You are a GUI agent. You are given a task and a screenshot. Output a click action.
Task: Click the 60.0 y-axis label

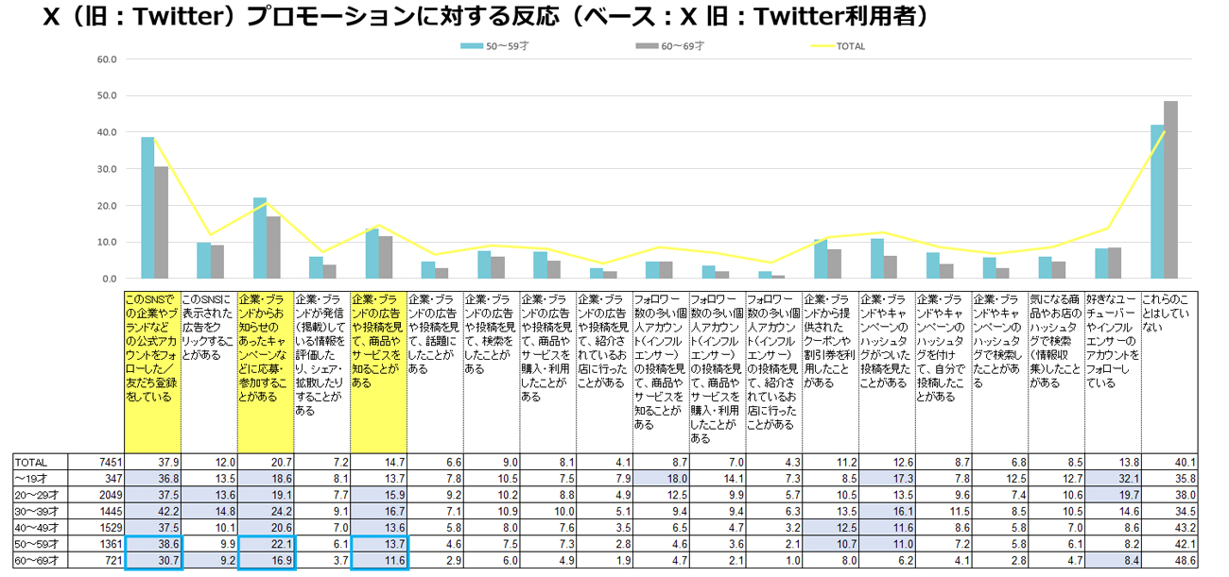pyautogui.click(x=106, y=59)
